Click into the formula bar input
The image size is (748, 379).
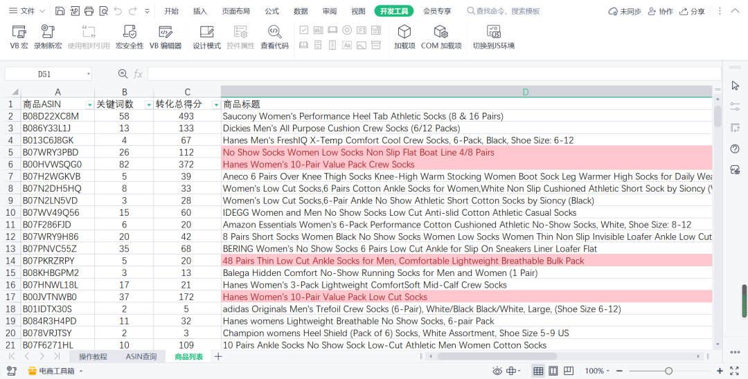(x=434, y=74)
